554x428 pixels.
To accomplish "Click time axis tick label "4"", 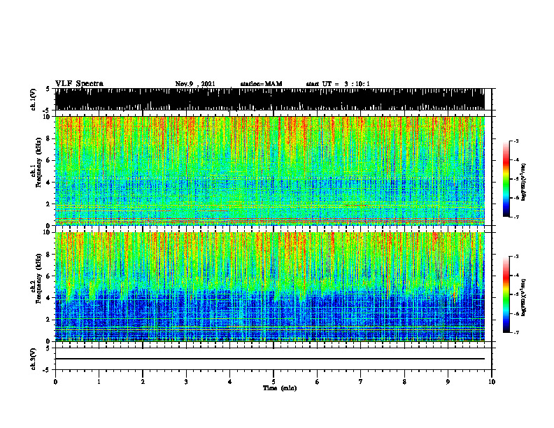I will coord(229,382).
